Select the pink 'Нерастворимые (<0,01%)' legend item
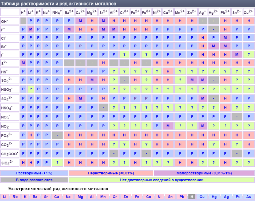This screenshot has width=255, height=201. [x=111, y=173]
